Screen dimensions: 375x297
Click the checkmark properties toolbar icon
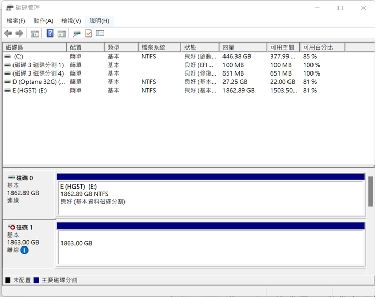click(89, 33)
